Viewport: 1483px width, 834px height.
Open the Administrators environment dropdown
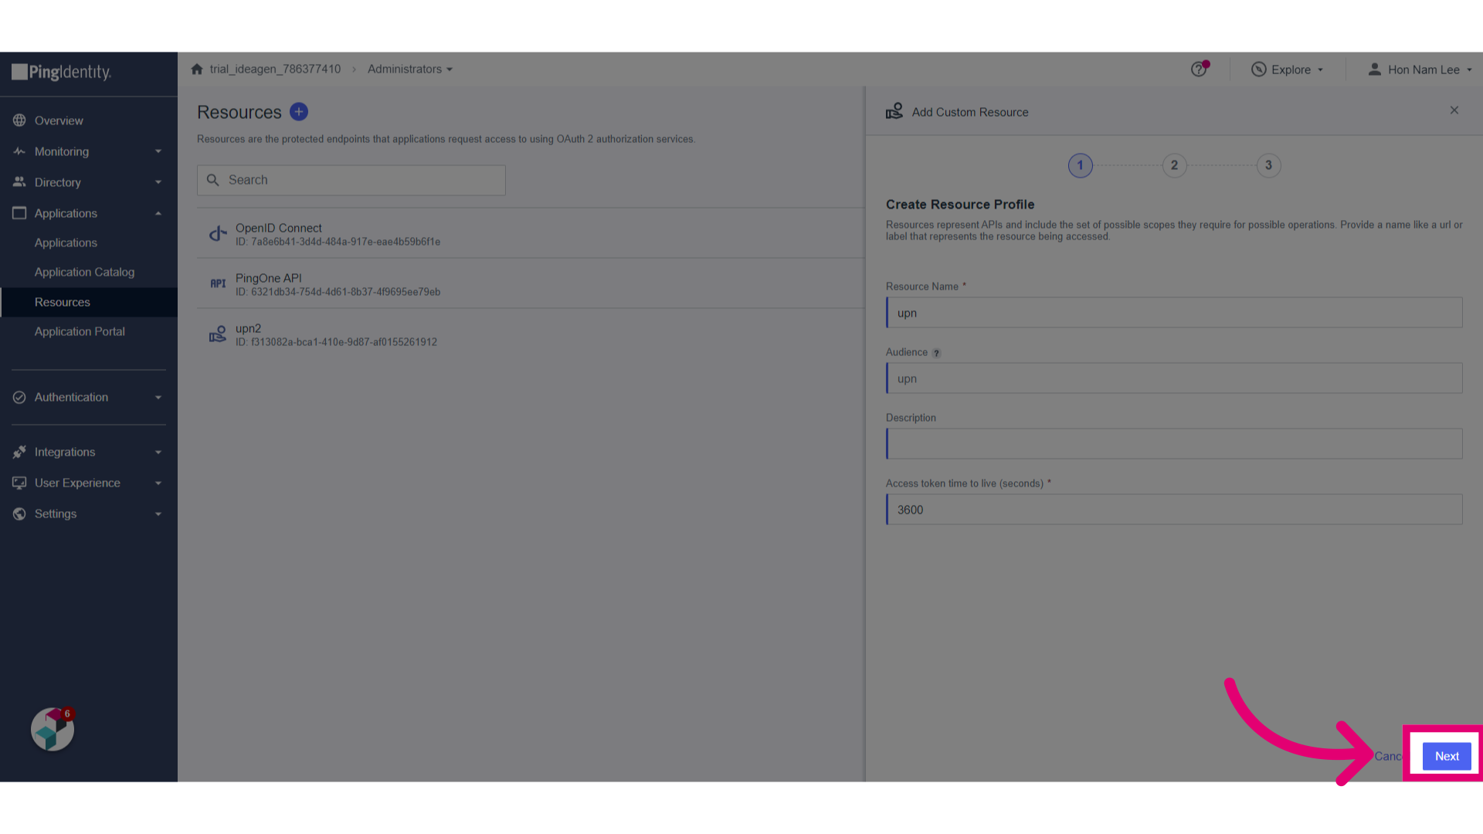(410, 69)
